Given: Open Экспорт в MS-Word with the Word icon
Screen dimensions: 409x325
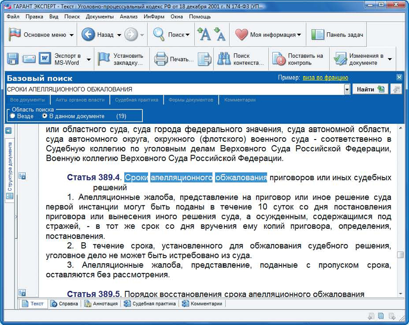Looking at the screenshot, I should click(44, 58).
